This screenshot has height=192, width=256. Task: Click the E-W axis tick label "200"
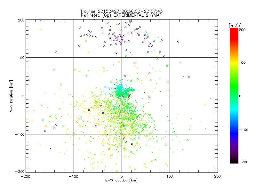(x=218, y=176)
